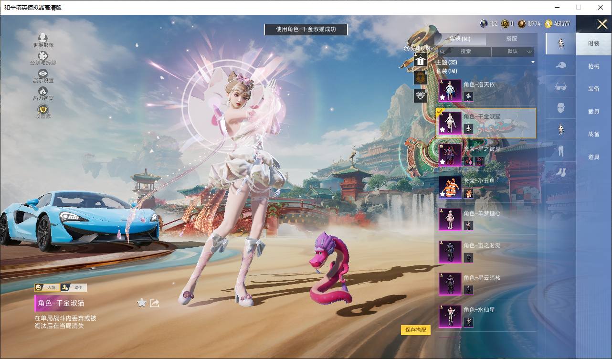Switch to the 套装 (141) tab
The image size is (612, 359).
[x=460, y=39]
